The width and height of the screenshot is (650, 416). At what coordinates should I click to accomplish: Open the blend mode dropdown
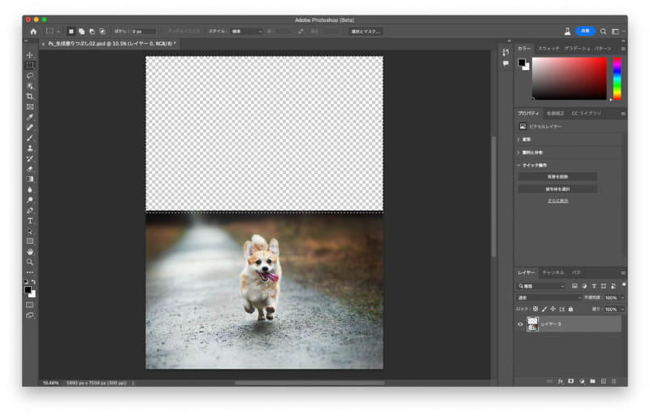(549, 298)
